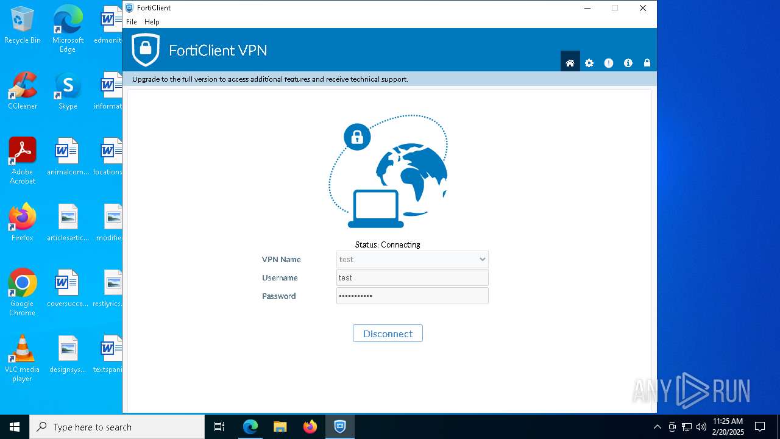Select the coversucce... Word document
Screen dimensions: 780x439
pyautogui.click(x=68, y=289)
